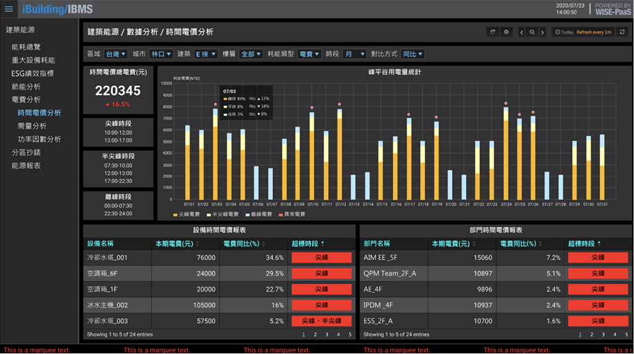Expand the 建築 dropdown showing E棟

pos(206,54)
